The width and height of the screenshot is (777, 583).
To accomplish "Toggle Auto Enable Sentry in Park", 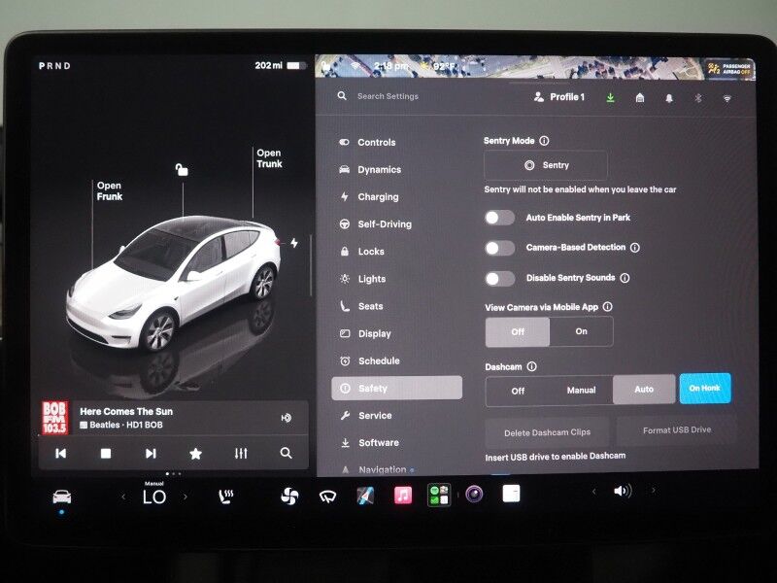I will click(x=499, y=218).
